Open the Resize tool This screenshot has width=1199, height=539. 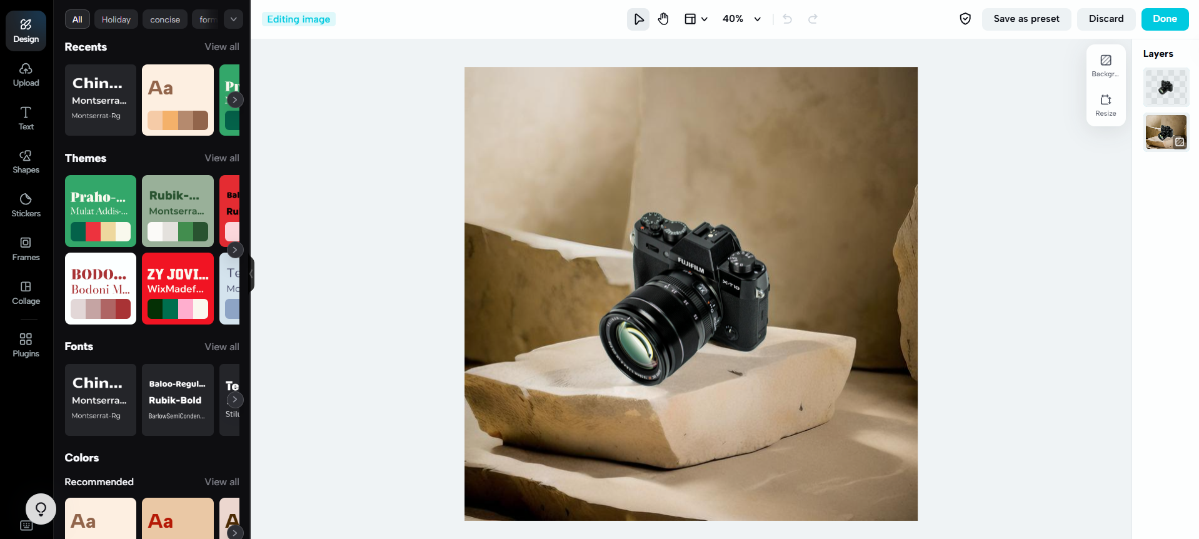coord(1105,105)
